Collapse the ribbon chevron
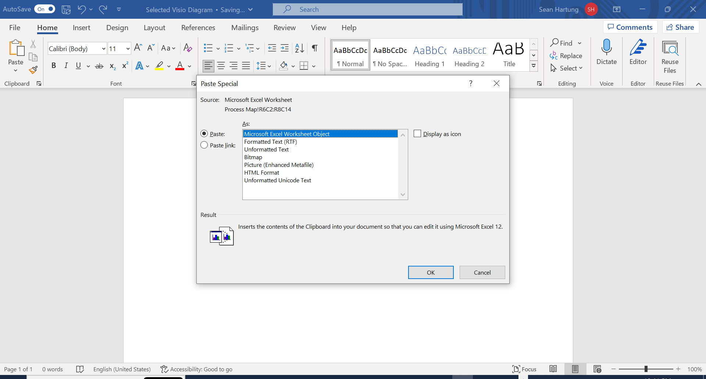 tap(699, 84)
